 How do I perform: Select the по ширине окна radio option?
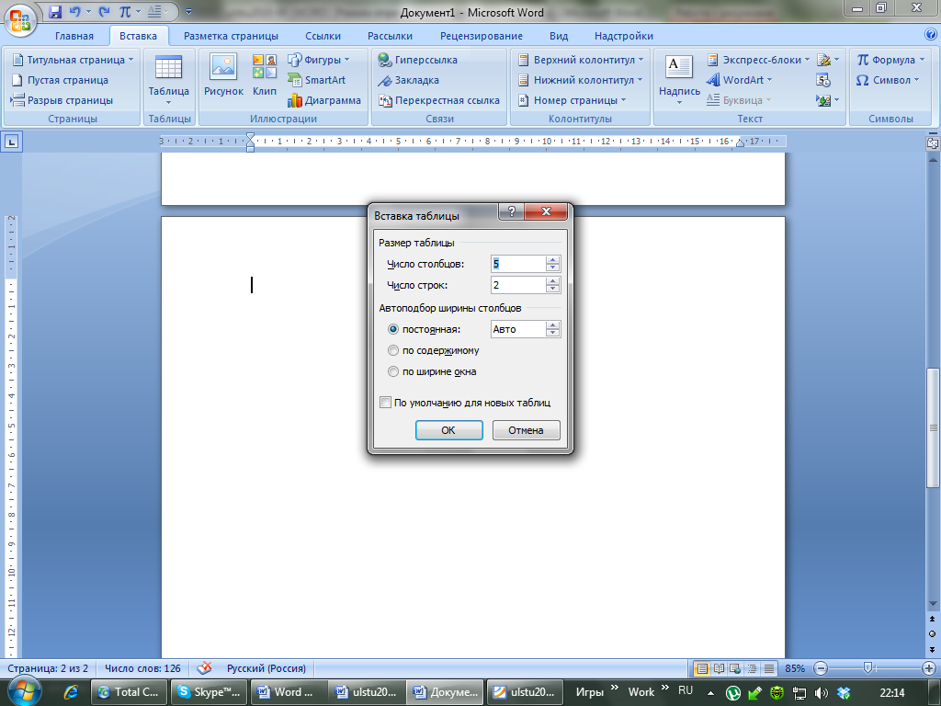pyautogui.click(x=393, y=371)
